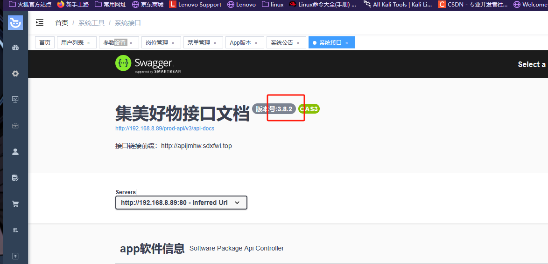Image resolution: width=548 pixels, height=264 pixels.
Task: Click the app logo at sidebar top
Action: 15,22
